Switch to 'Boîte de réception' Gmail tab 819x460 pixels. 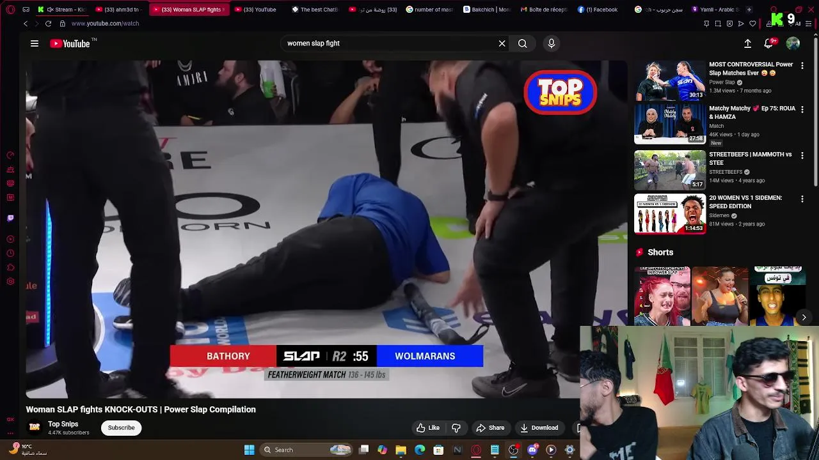(544, 10)
